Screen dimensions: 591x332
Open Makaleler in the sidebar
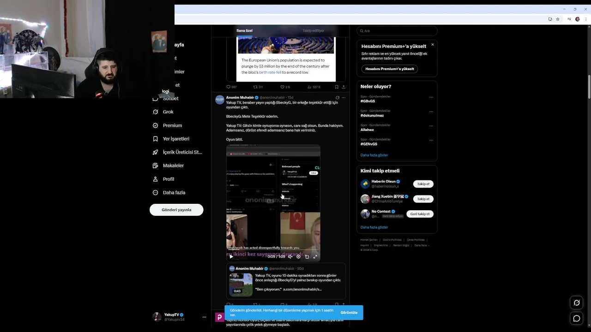point(168,166)
